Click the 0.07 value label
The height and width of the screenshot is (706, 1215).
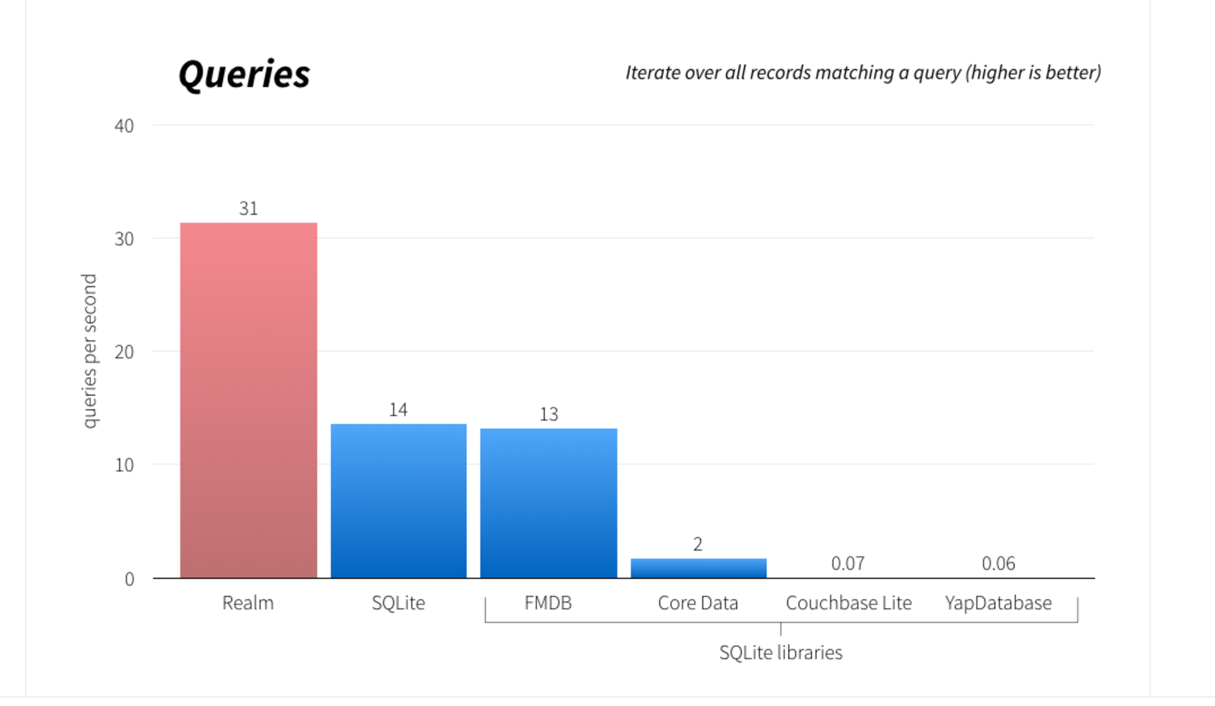(x=848, y=563)
